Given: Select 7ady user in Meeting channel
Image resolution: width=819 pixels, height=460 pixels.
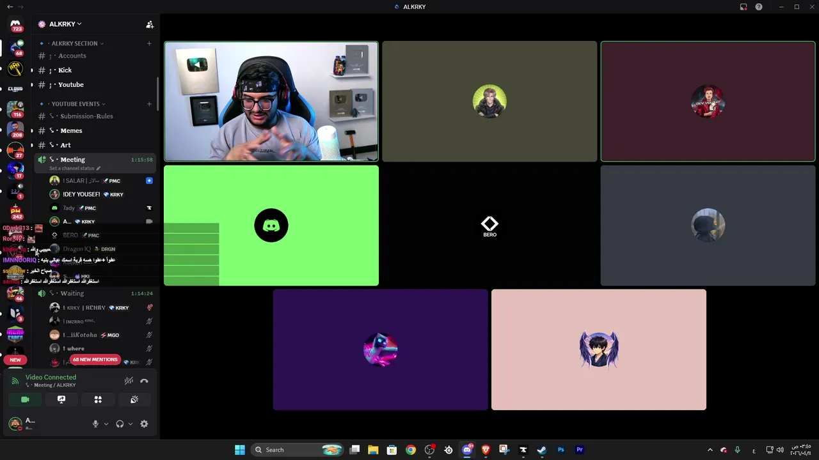Looking at the screenshot, I should point(100,208).
